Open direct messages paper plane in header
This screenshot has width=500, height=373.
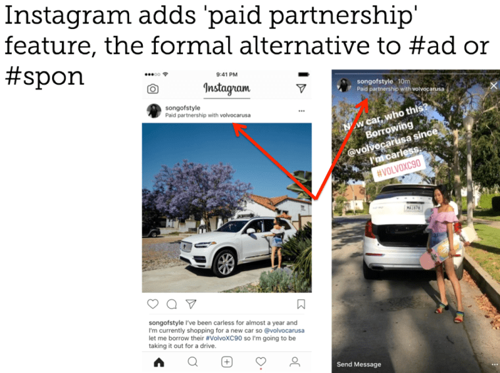pos(301,88)
